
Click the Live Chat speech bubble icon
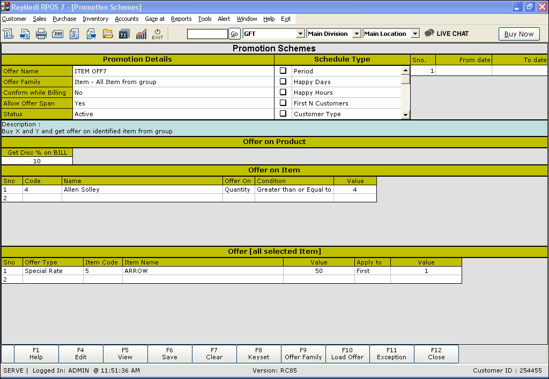click(x=429, y=33)
